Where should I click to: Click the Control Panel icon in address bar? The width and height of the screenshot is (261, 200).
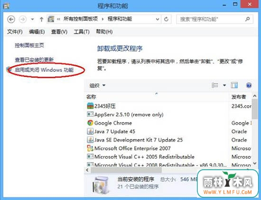(51, 19)
